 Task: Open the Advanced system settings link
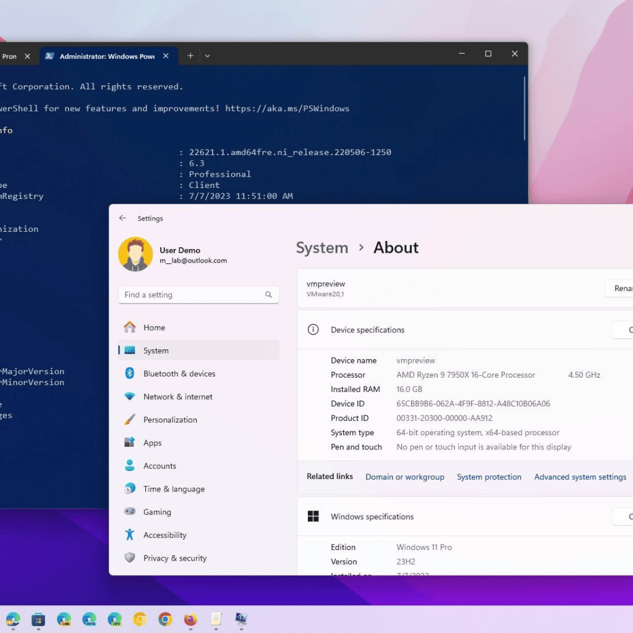click(580, 477)
